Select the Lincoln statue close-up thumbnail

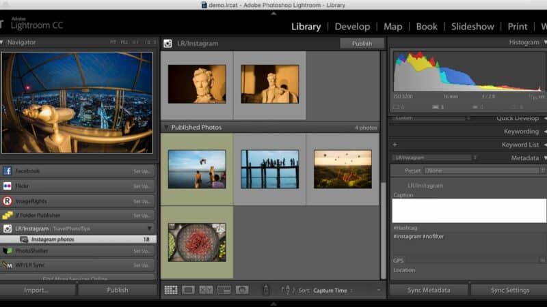tap(197, 84)
